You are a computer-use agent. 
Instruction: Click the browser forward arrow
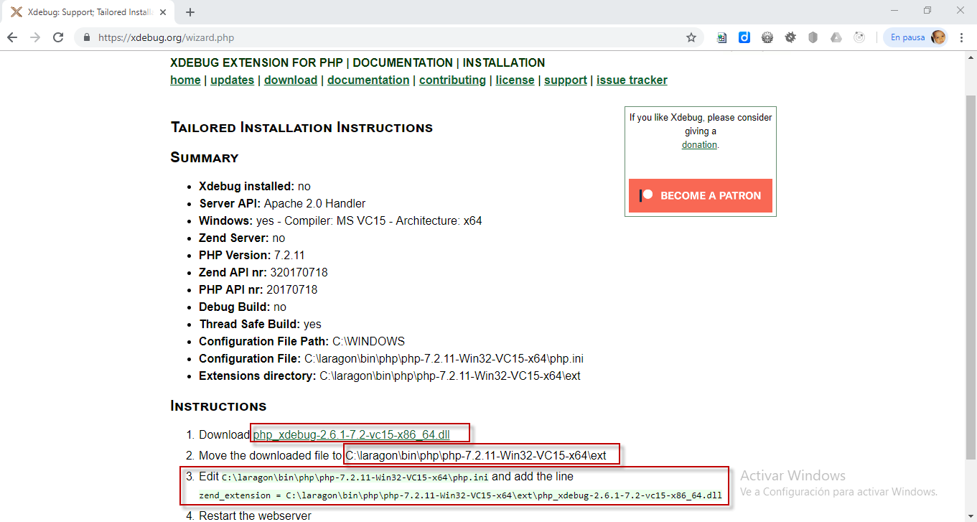(35, 37)
